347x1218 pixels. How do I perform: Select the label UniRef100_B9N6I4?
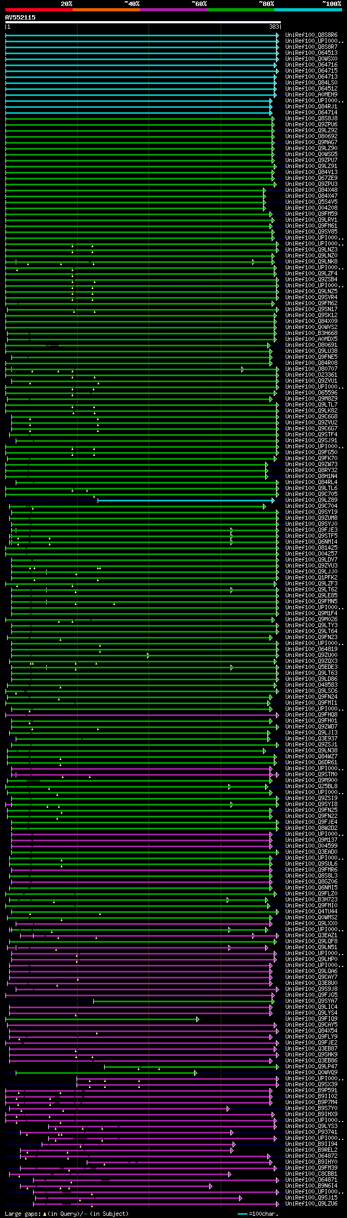click(311, 1186)
